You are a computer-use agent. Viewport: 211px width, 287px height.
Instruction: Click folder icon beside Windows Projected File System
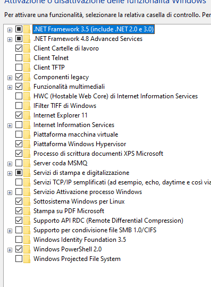(27, 259)
